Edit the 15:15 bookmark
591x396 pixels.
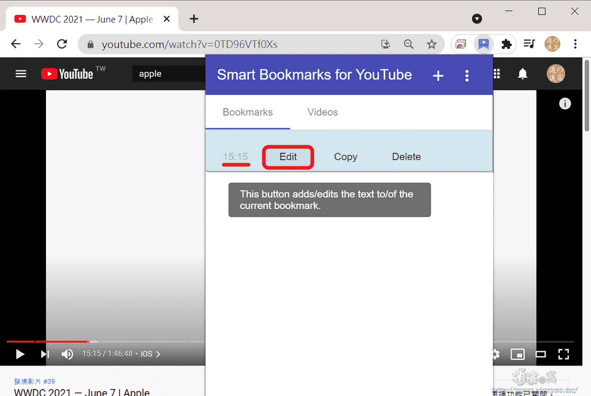(288, 156)
